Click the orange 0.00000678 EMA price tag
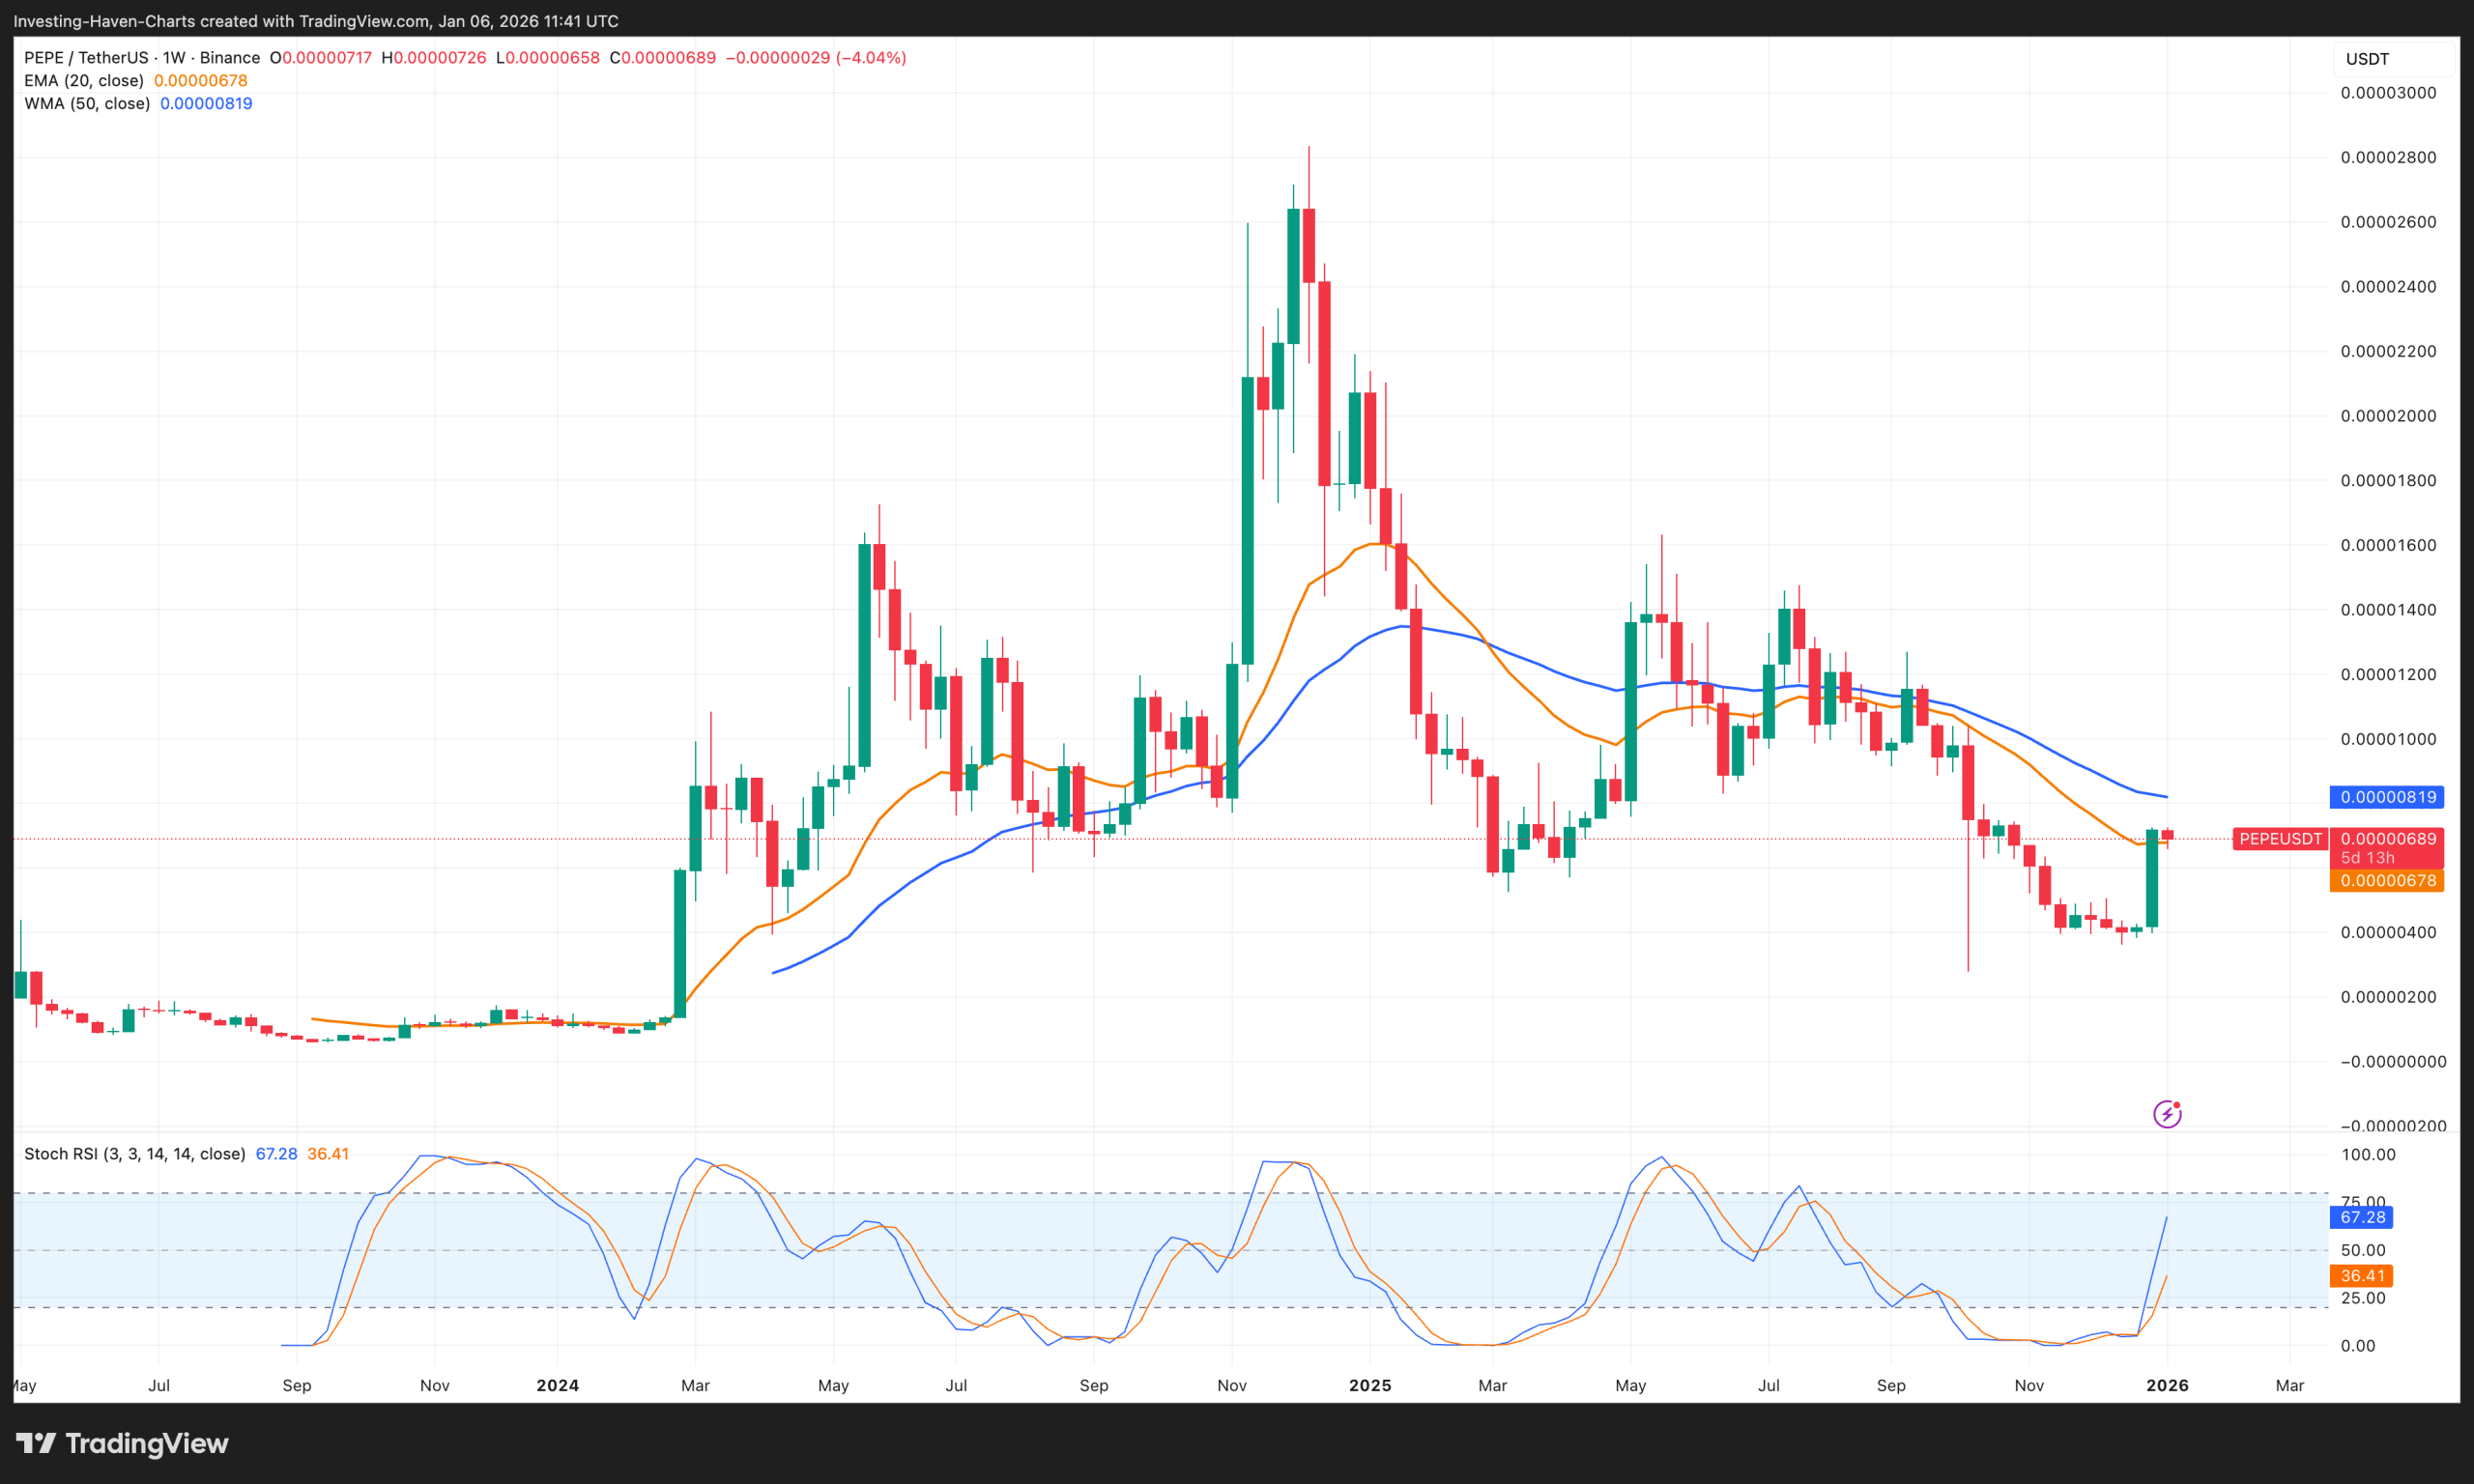Viewport: 2474px width, 1484px height. point(2386,881)
